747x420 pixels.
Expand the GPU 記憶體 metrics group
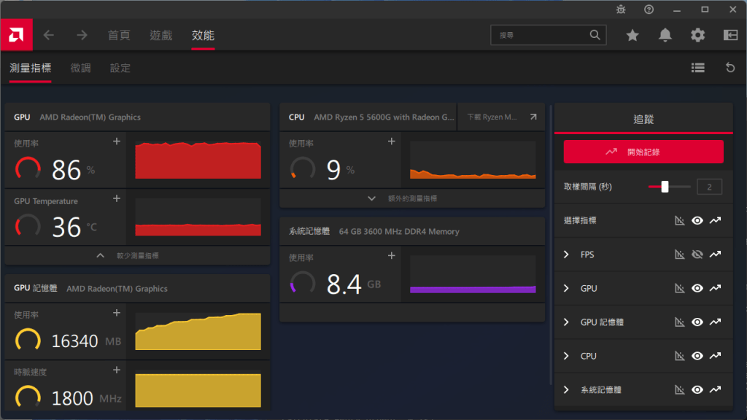click(x=566, y=322)
